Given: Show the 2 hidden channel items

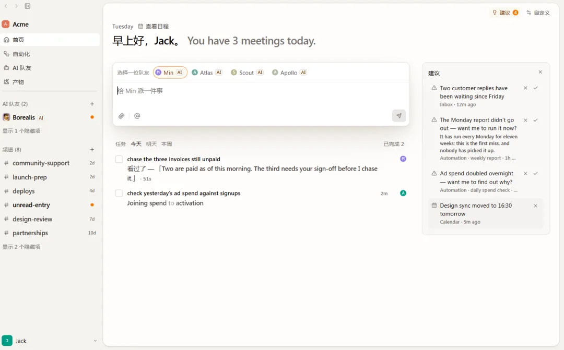Looking at the screenshot, I should tap(21, 247).
